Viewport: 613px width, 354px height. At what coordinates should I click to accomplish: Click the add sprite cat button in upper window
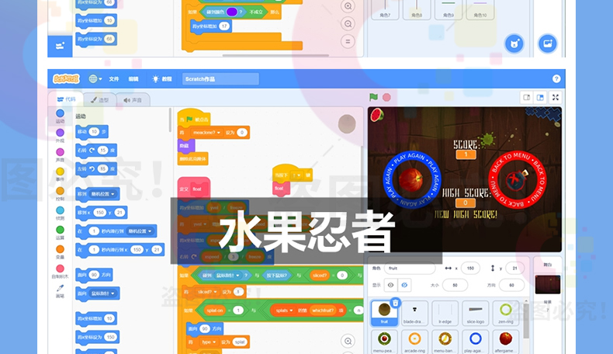click(514, 43)
